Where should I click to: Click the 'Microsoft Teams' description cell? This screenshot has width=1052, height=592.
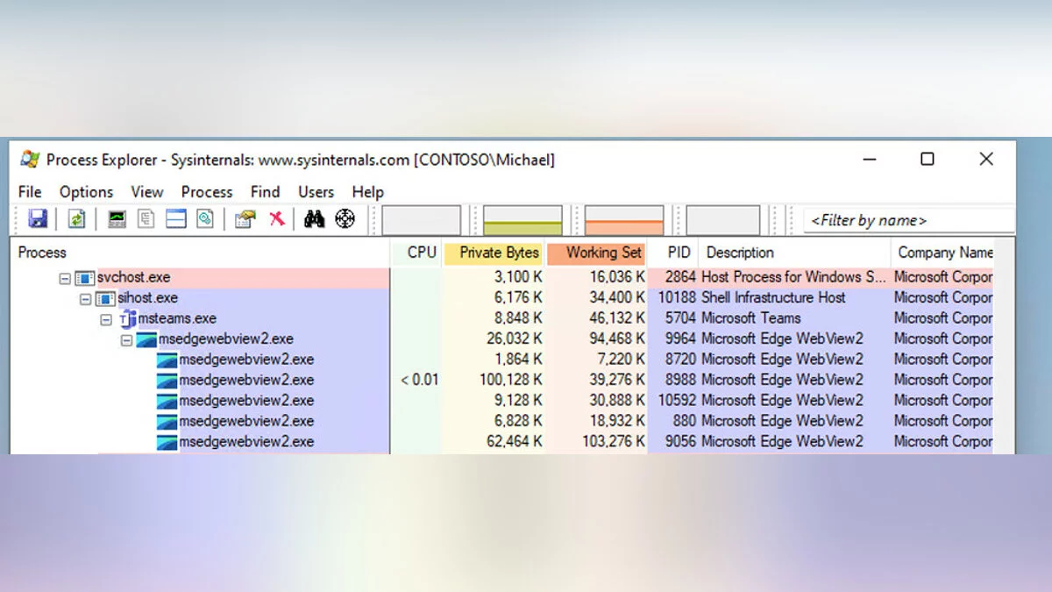click(x=751, y=317)
